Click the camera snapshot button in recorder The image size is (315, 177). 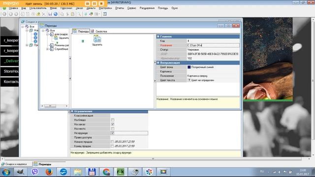[x=88, y=3]
